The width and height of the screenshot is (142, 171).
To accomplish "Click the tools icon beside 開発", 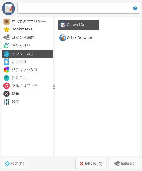I will coord(7,94).
